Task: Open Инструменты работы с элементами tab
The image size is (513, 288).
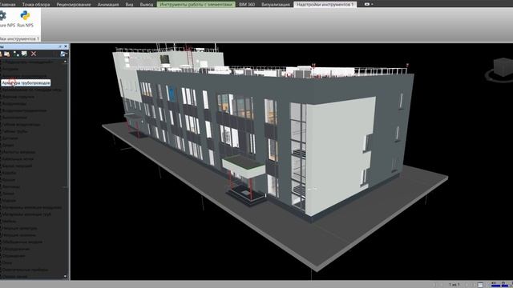Action: click(x=196, y=5)
